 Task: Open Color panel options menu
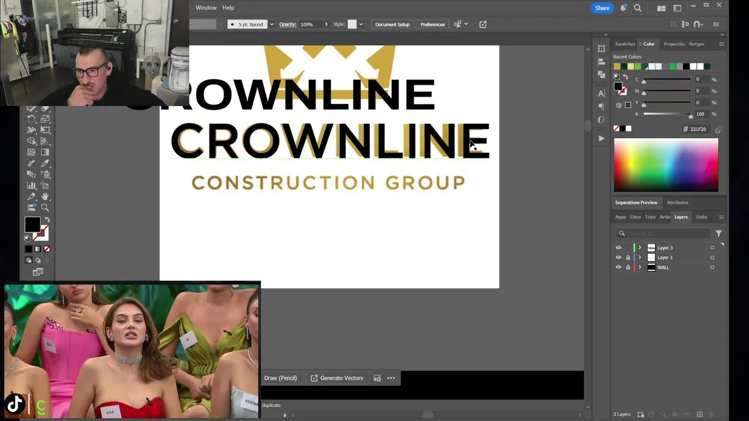point(721,44)
